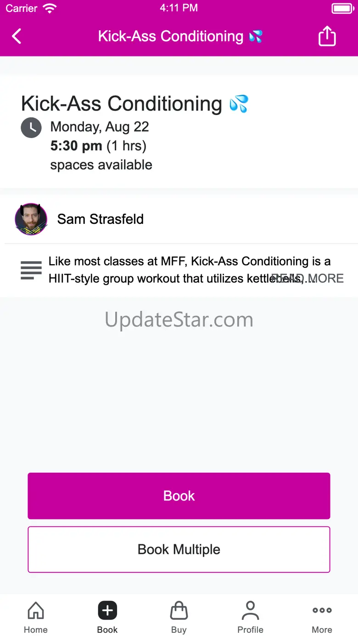Tap the Monday, Aug 22 date text

[100, 127]
